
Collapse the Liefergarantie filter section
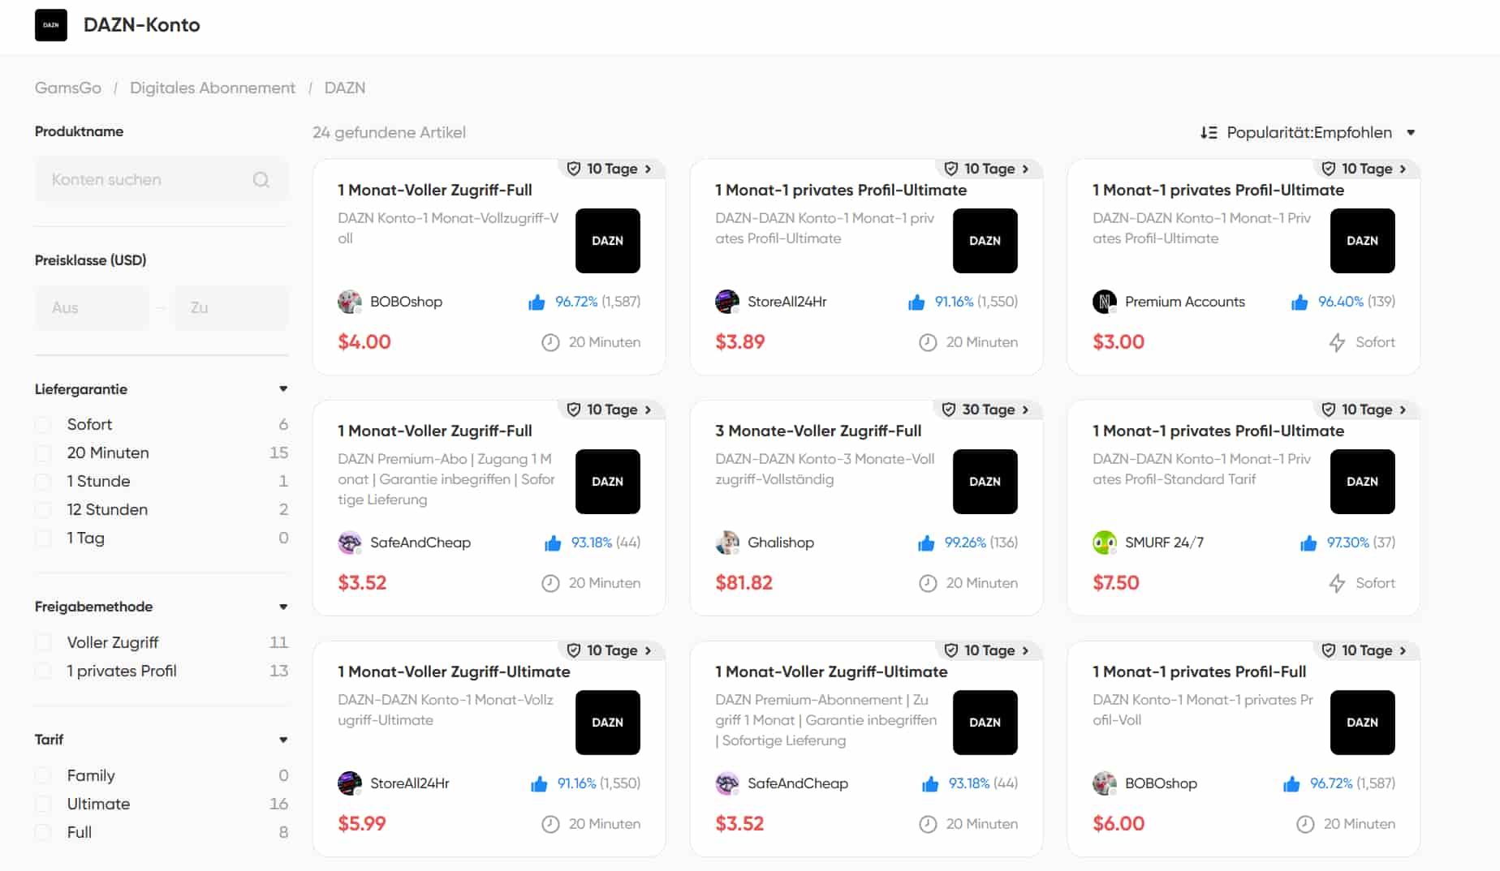pyautogui.click(x=283, y=389)
